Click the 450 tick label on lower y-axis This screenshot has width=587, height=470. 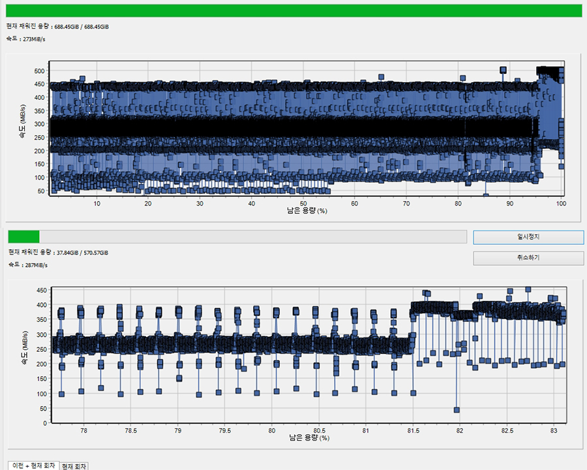40,290
